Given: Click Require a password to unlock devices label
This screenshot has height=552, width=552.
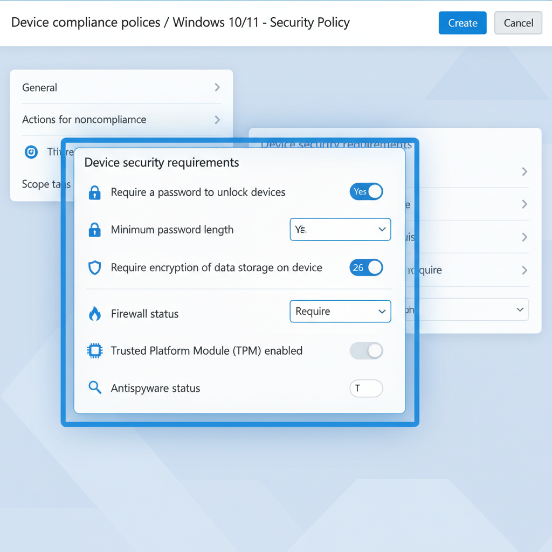Looking at the screenshot, I should [198, 192].
